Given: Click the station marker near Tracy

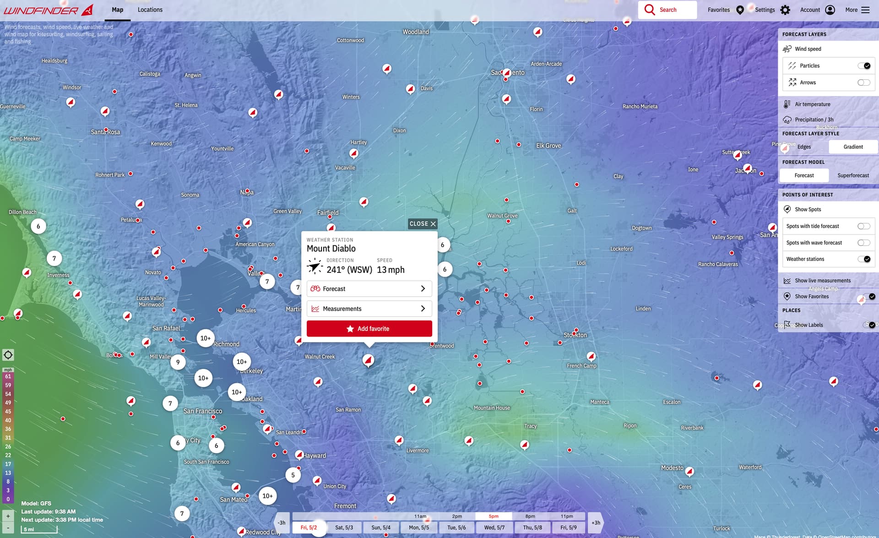Looking at the screenshot, I should [x=525, y=445].
